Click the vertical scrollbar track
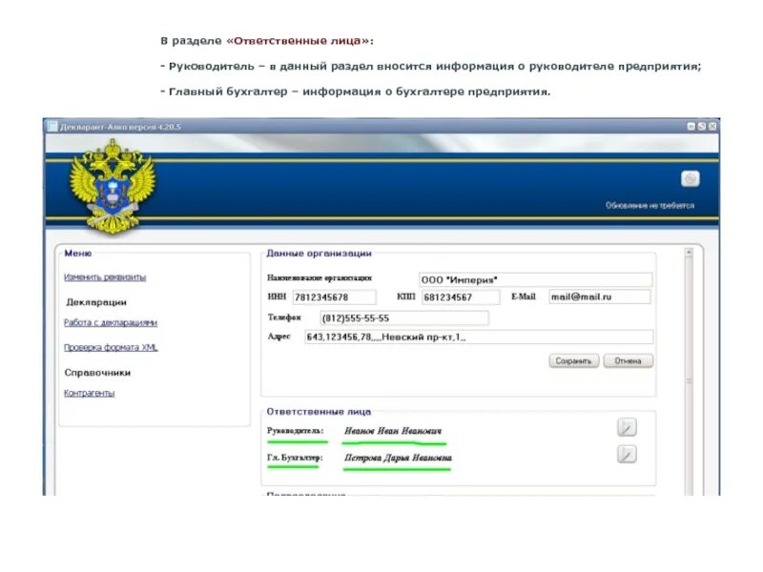 coord(689,375)
